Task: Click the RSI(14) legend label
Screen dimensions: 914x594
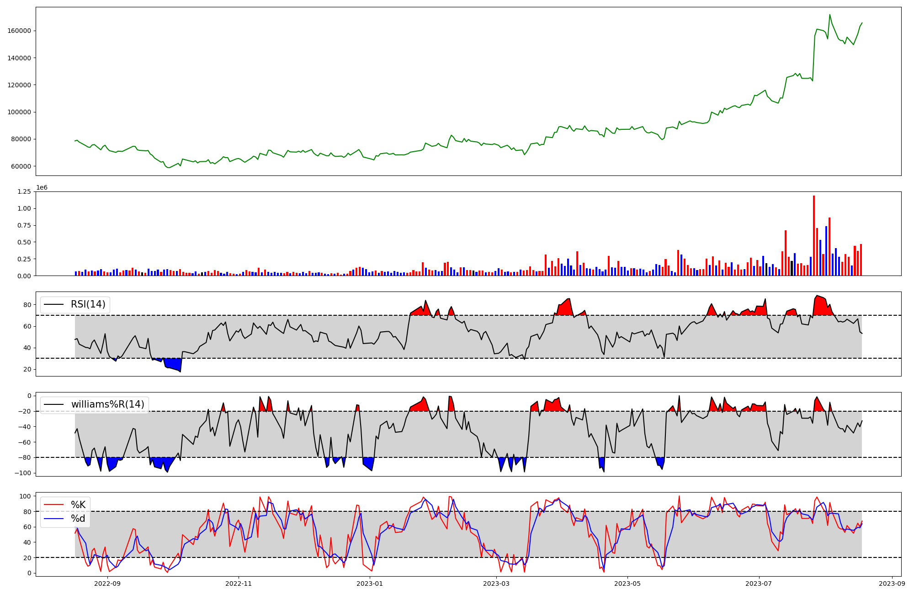Action: [88, 304]
